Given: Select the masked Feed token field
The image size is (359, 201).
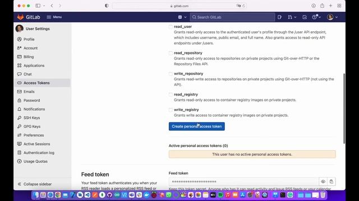Looking at the screenshot, I should 243,181.
